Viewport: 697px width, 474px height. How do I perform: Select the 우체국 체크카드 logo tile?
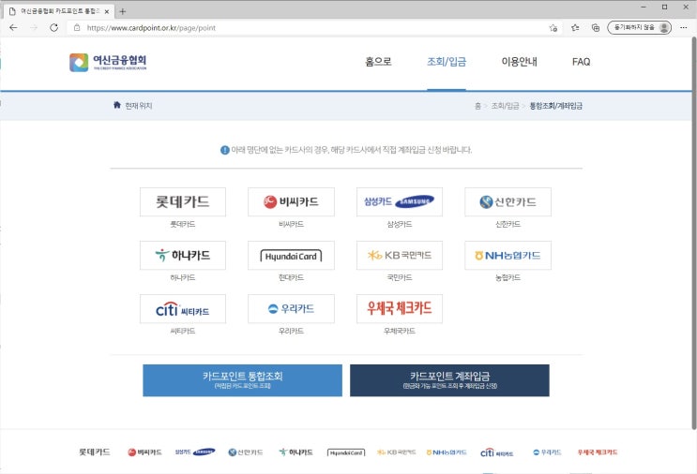pos(400,308)
